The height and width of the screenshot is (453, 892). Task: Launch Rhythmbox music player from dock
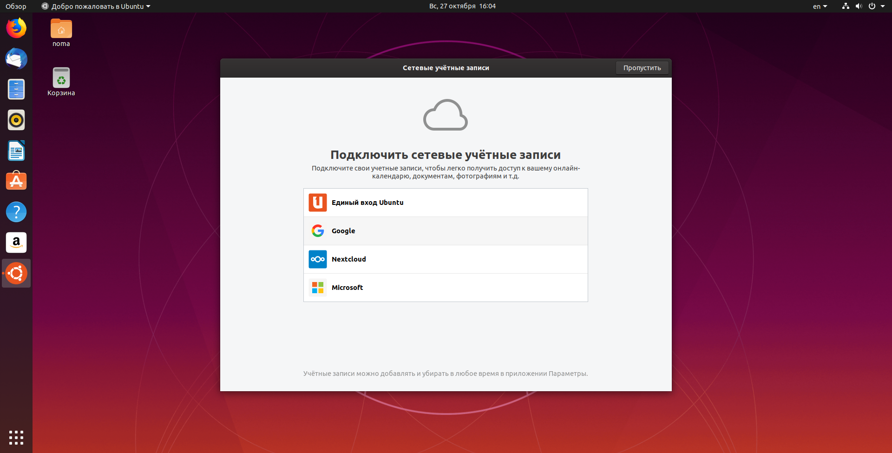16,120
